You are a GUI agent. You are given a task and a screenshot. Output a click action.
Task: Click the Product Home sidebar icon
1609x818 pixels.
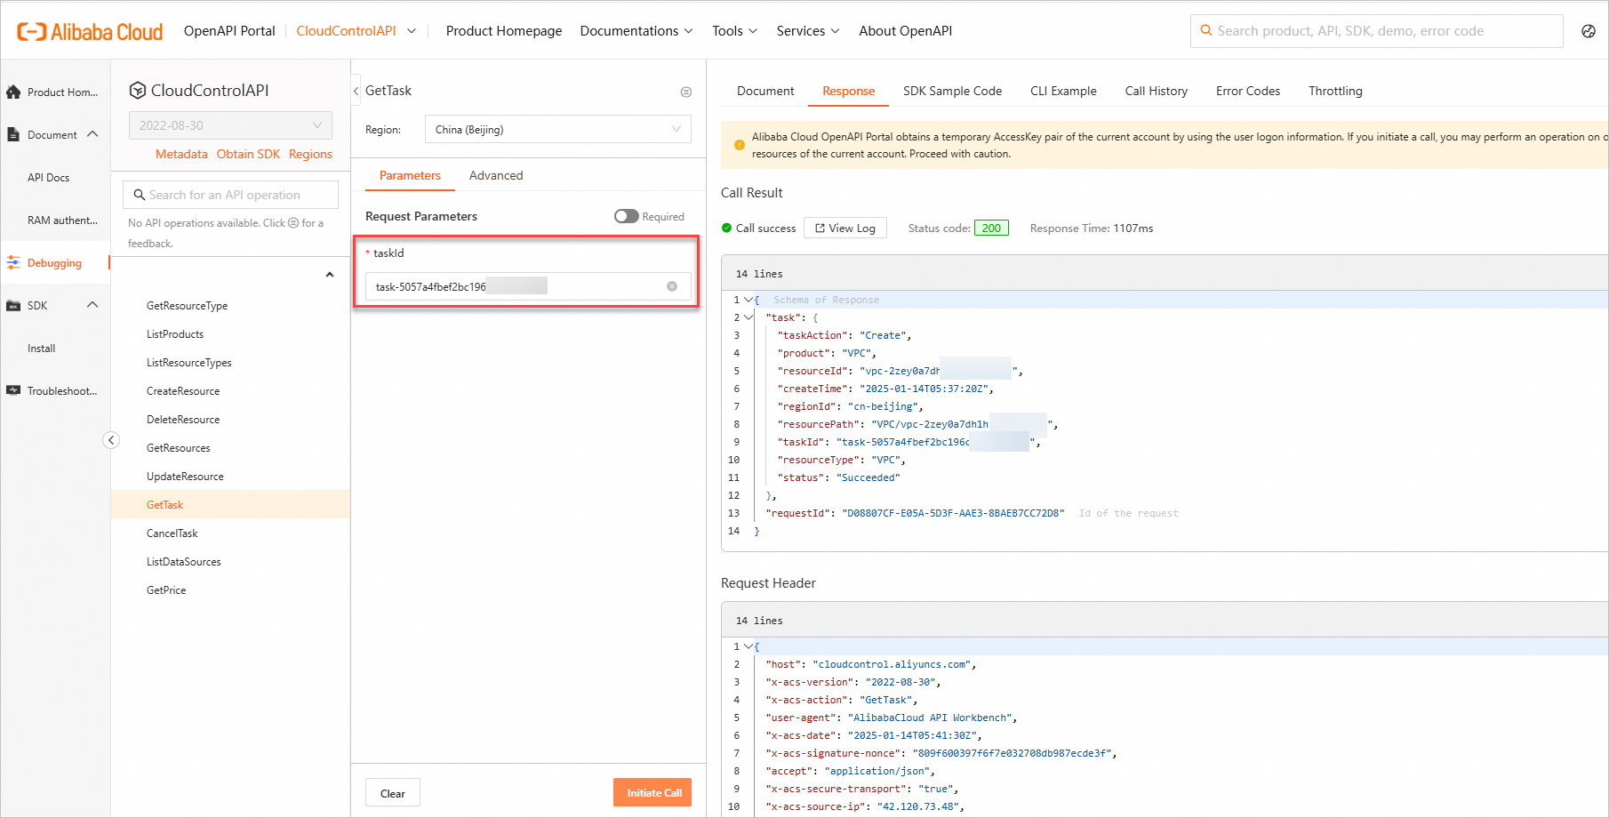coord(13,92)
